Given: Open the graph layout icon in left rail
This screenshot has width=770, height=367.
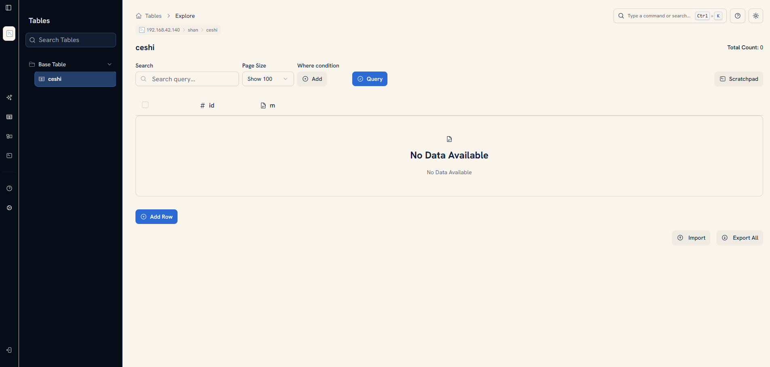Looking at the screenshot, I should click(x=9, y=136).
